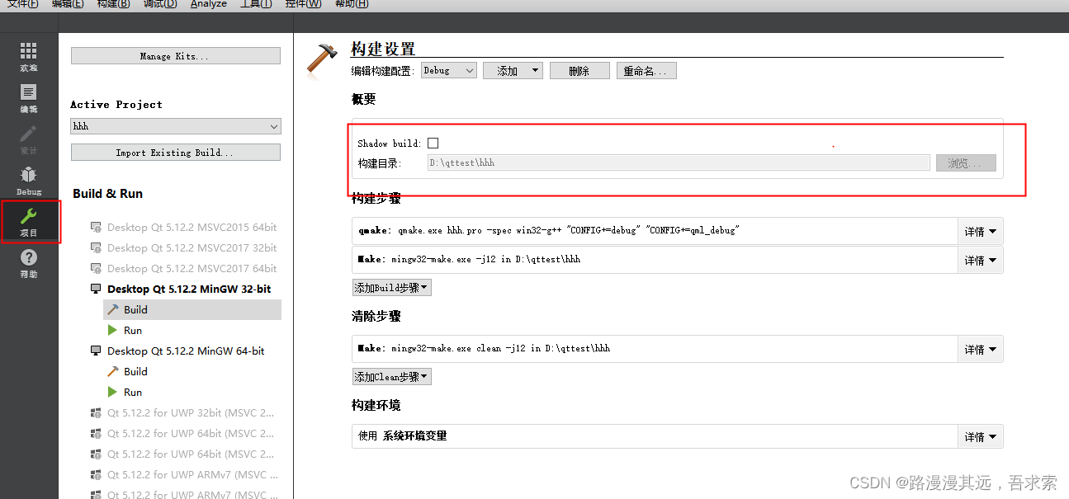Click the Browse (浏览...) button
This screenshot has height=499, width=1069.
tap(966, 163)
